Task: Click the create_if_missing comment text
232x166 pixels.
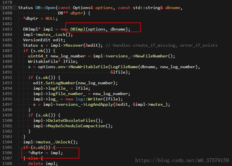Action: pos(154,45)
